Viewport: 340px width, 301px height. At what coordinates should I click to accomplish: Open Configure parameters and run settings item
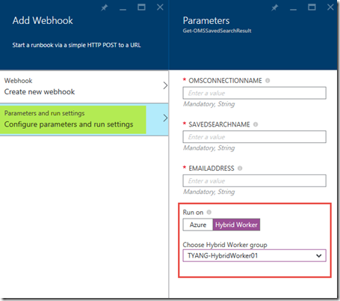point(84,120)
